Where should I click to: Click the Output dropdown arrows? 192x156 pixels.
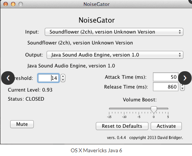[180, 55]
